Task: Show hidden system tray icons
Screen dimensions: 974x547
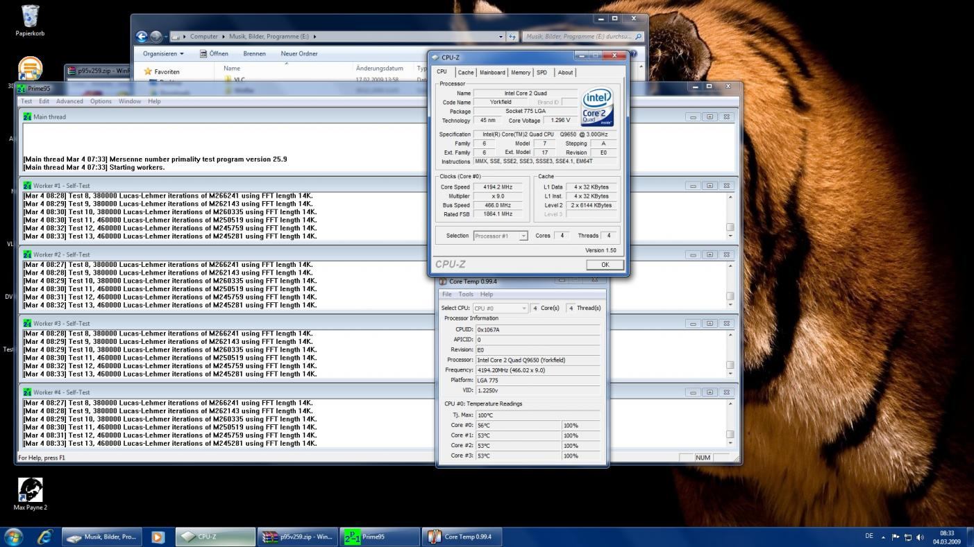Action: coord(884,537)
